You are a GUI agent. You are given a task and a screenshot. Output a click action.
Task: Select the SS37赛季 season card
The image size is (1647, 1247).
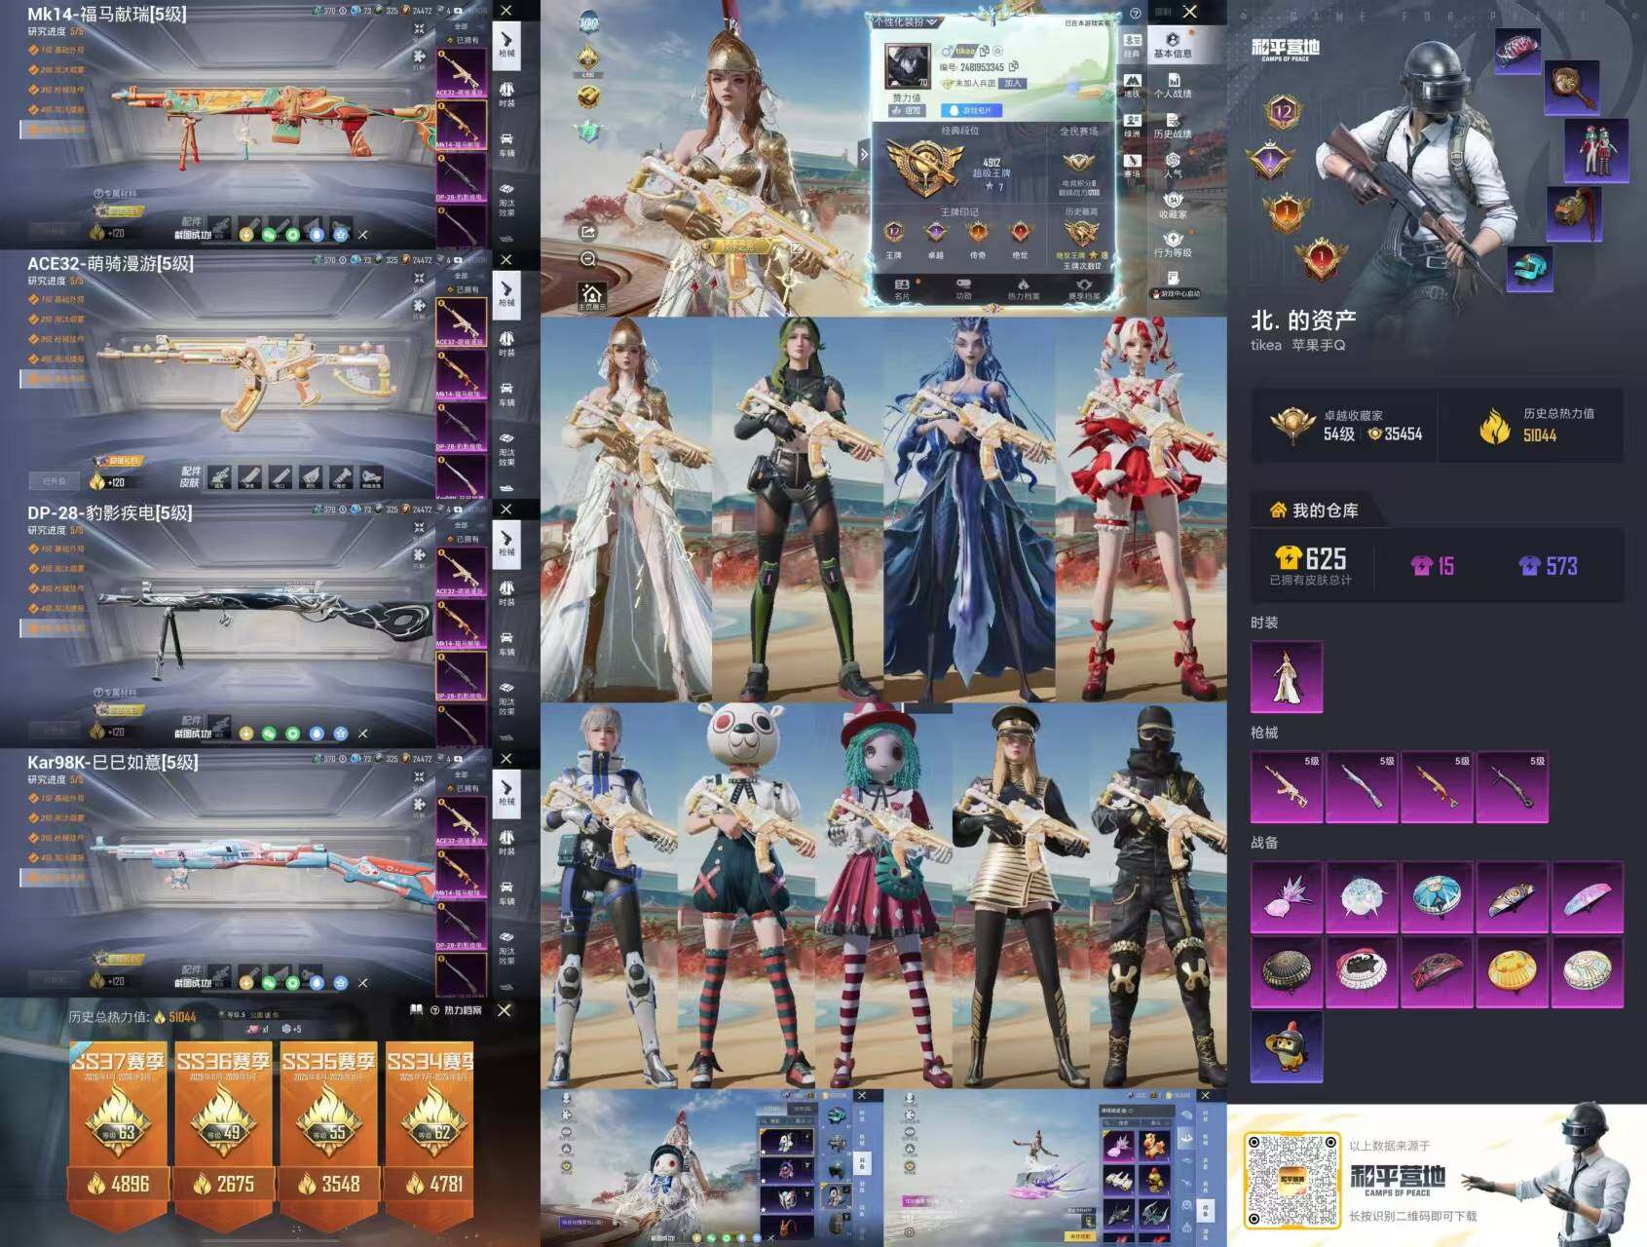tap(118, 1130)
